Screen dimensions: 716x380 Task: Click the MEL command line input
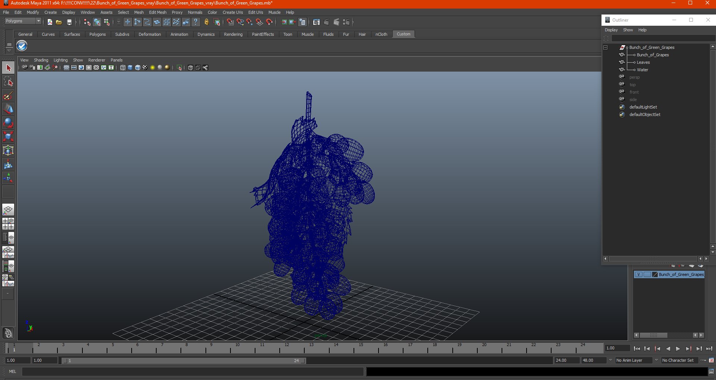[192, 371]
